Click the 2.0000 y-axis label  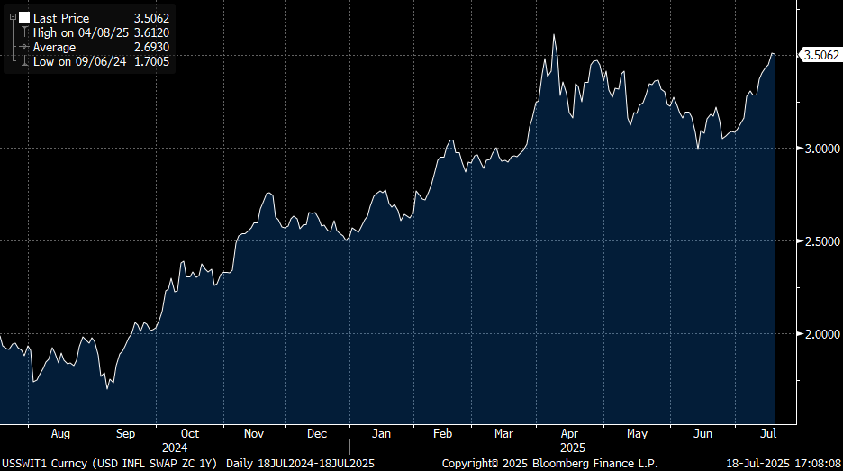(x=820, y=334)
